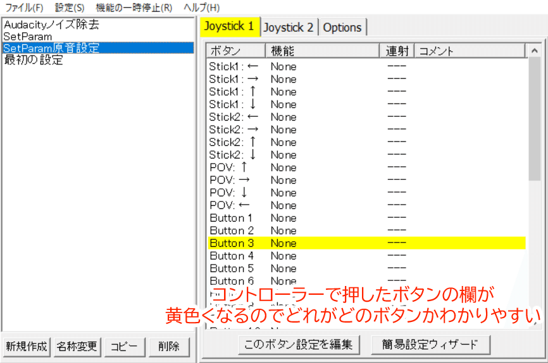
Task: Select the Button 4 row
Action: (x=366, y=256)
